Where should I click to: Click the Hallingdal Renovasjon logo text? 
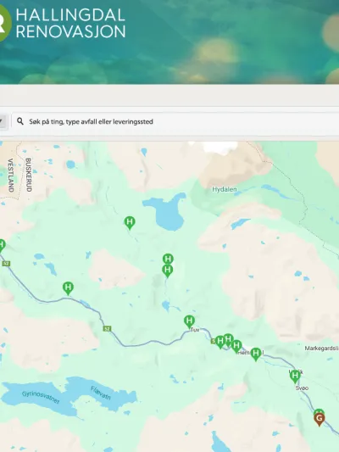70,24
